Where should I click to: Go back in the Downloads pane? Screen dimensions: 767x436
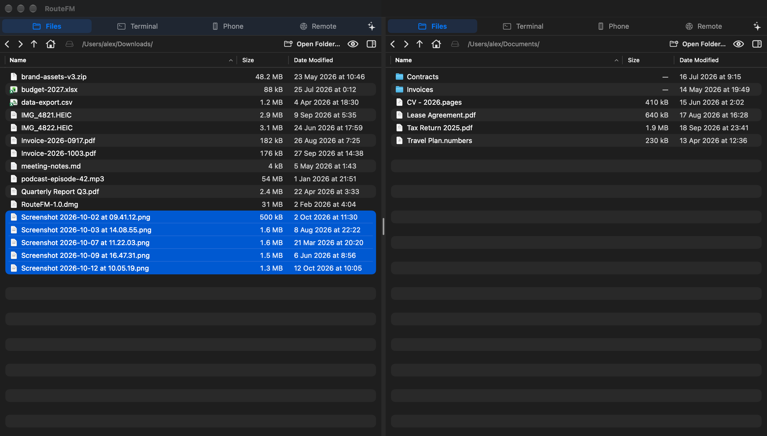point(7,44)
